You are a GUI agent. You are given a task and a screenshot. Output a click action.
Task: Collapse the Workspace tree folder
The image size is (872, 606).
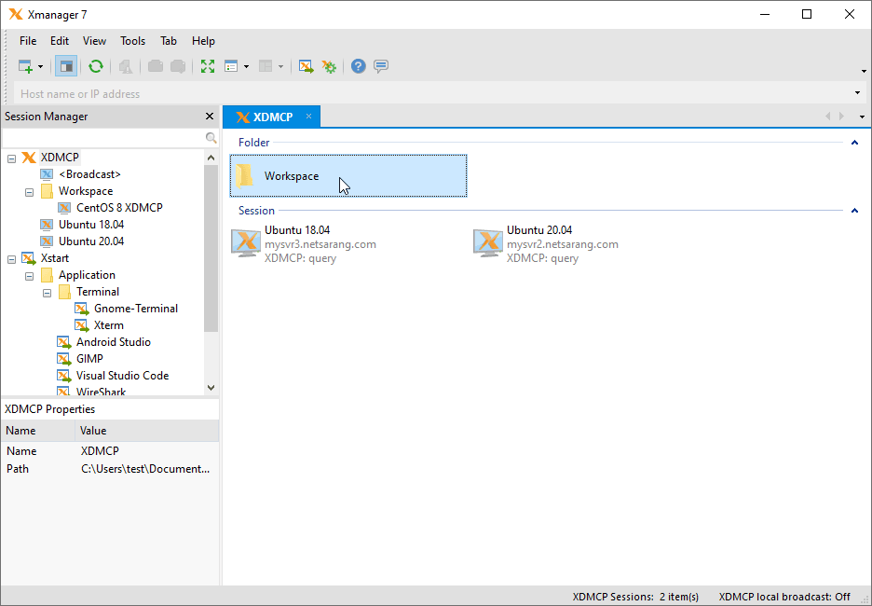click(x=30, y=192)
